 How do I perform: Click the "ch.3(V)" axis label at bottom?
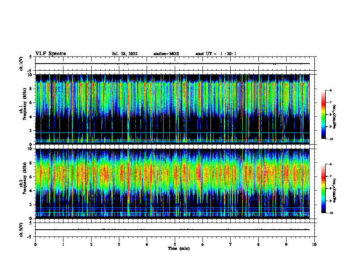tap(21, 230)
